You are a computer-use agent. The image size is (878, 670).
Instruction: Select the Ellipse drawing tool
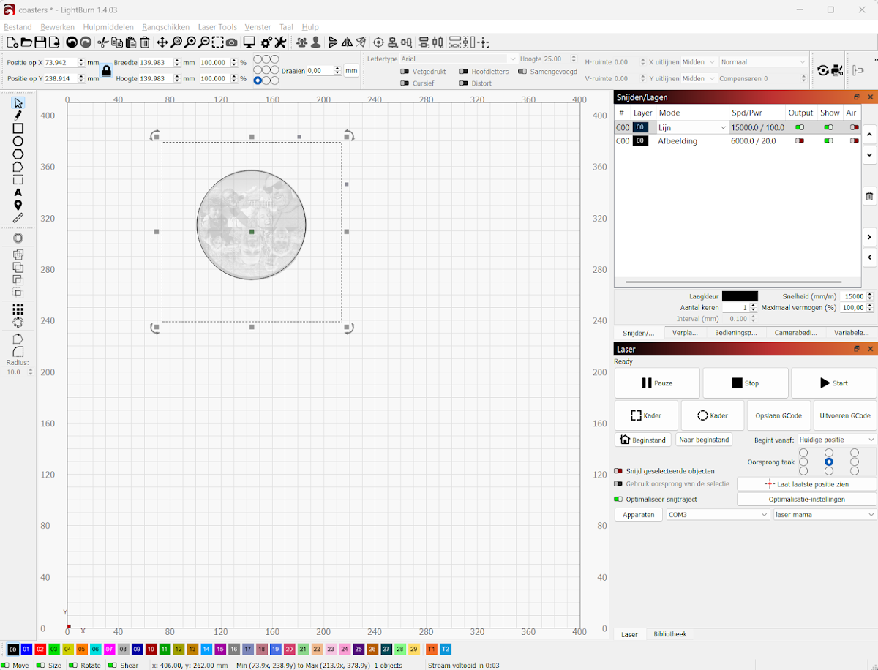18,140
